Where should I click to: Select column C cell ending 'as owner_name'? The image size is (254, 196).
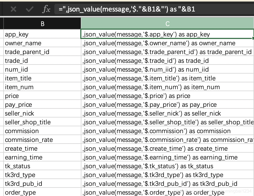[167, 43]
